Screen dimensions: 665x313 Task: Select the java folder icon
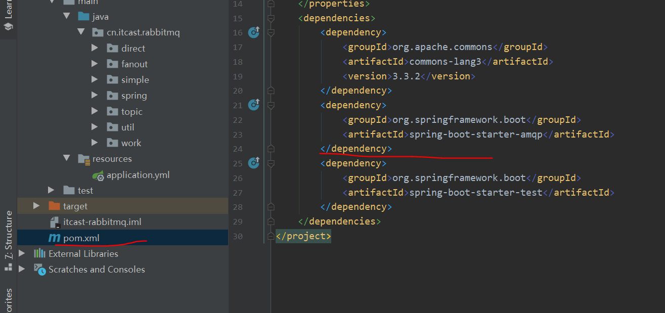point(83,16)
